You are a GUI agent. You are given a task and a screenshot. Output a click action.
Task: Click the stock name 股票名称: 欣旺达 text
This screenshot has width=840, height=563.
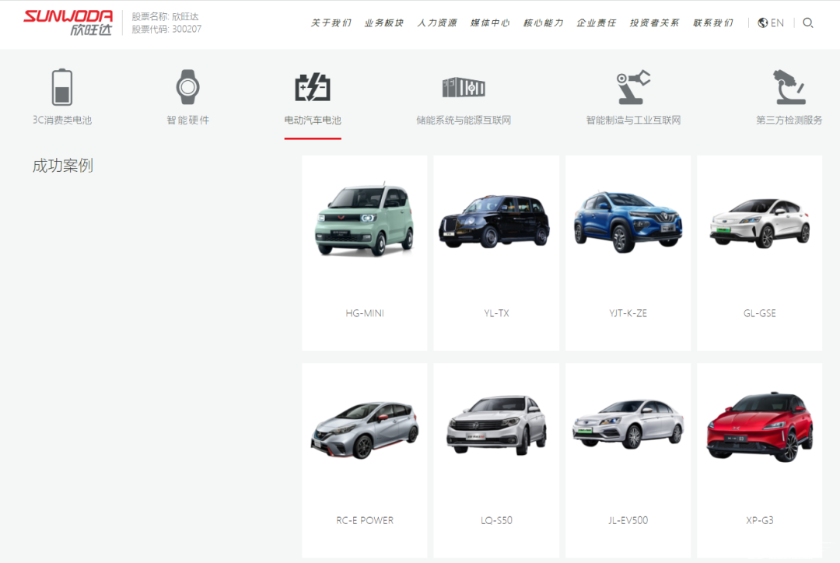(166, 16)
